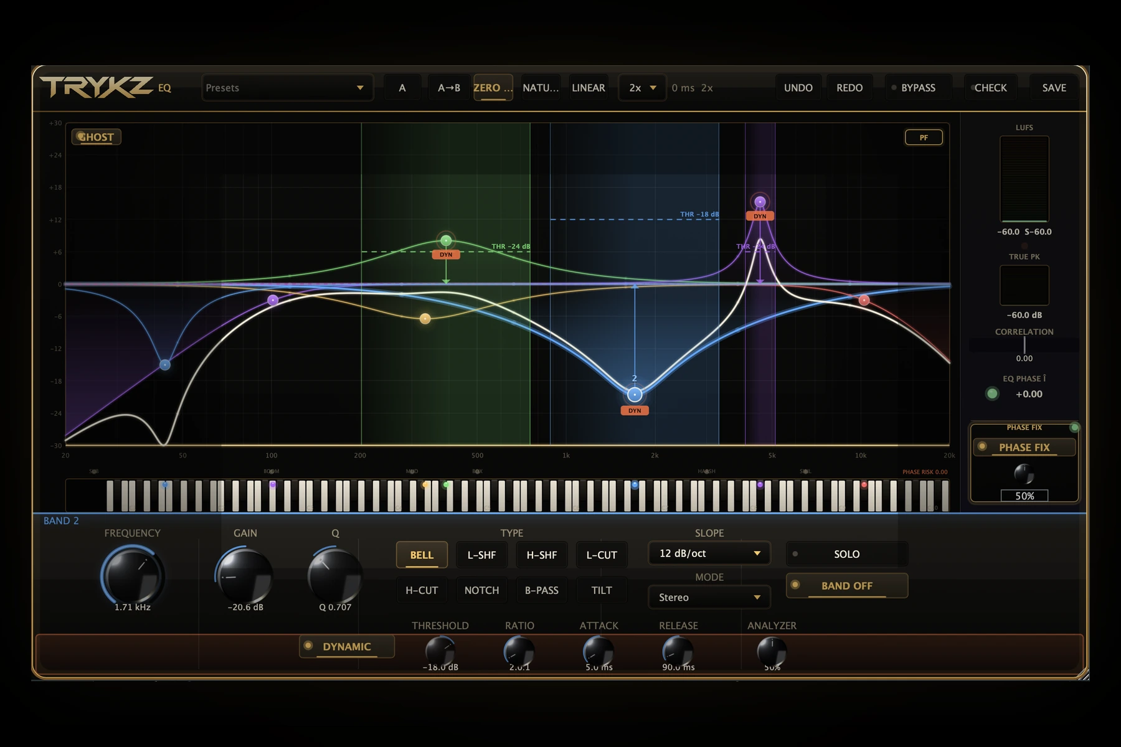This screenshot has width=1121, height=747.
Task: Click the Phase Fix 50% value field
Action: pos(1024,496)
